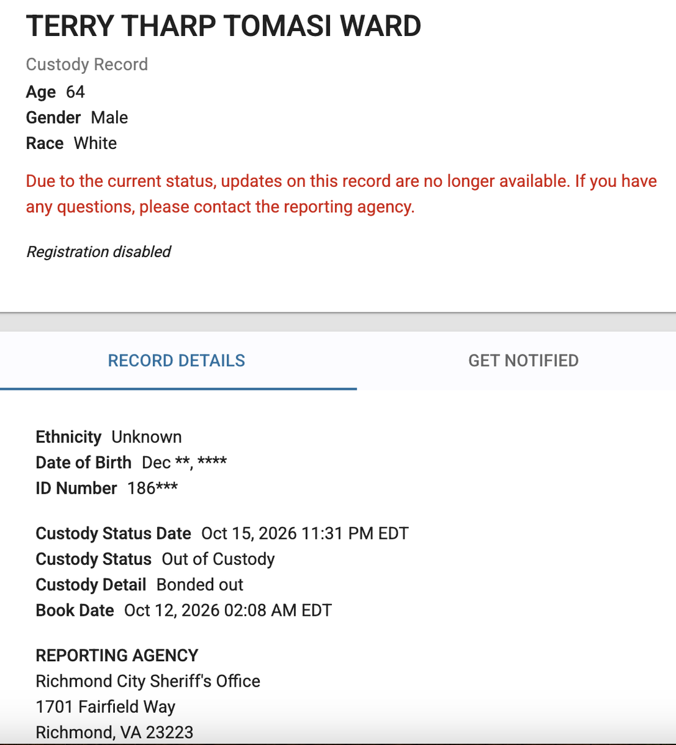Select the Custody Status Date value

[305, 533]
